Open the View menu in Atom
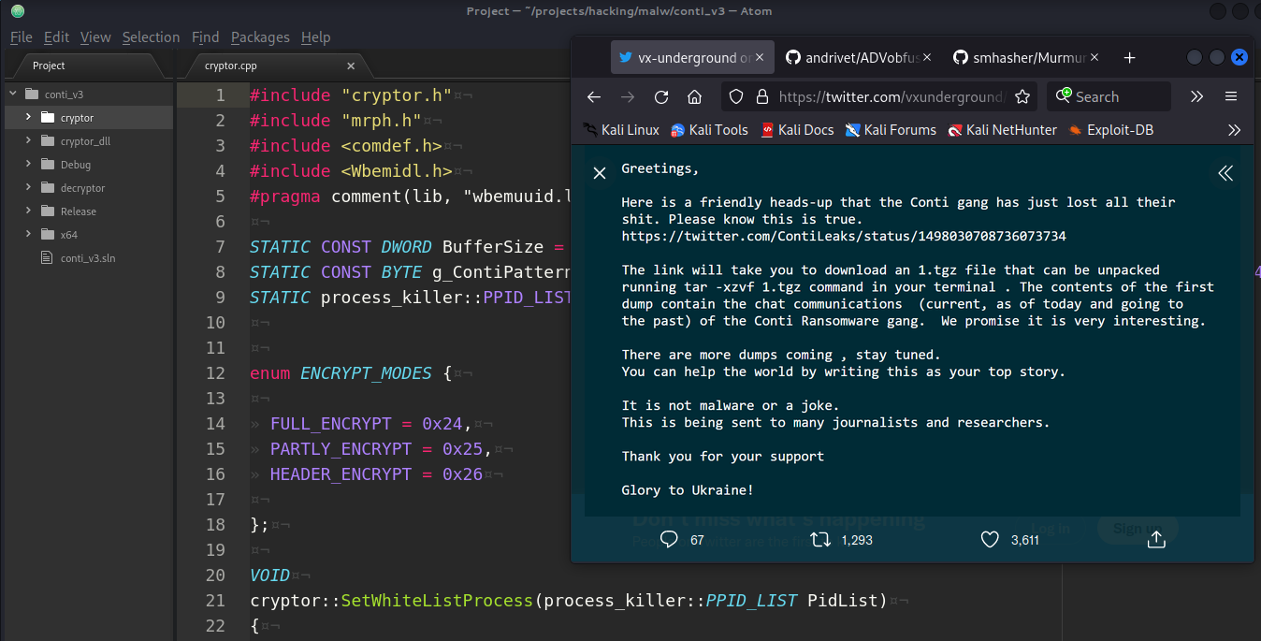Image resolution: width=1261 pixels, height=641 pixels. tap(95, 37)
